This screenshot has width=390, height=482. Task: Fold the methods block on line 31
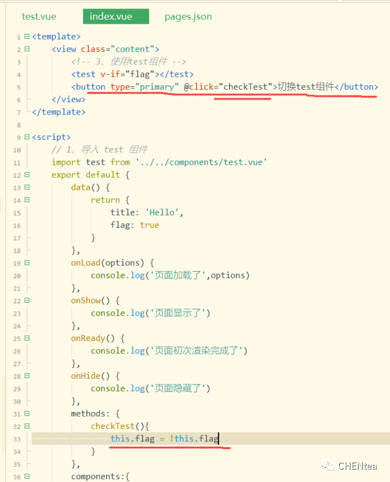point(27,413)
